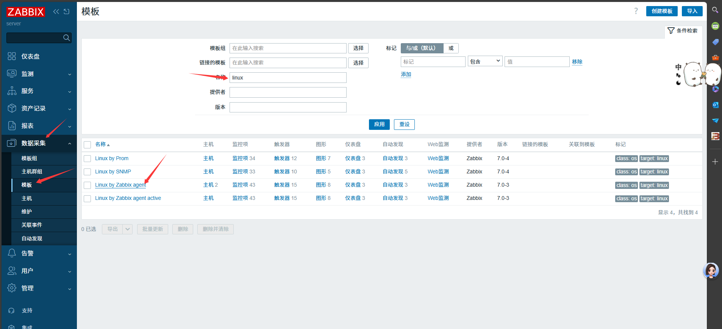Expand the 管理 menu chevron
The width and height of the screenshot is (722, 329).
[x=70, y=289]
